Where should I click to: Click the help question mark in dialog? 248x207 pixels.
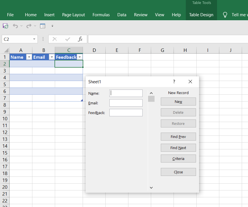[174, 82]
